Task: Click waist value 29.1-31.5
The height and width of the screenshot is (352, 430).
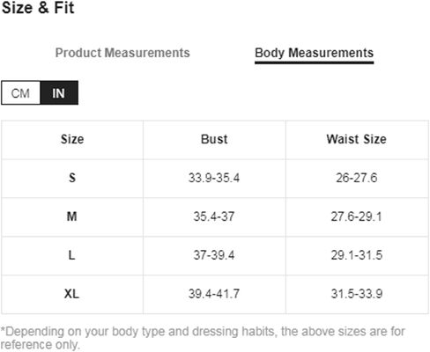Action: tap(357, 255)
